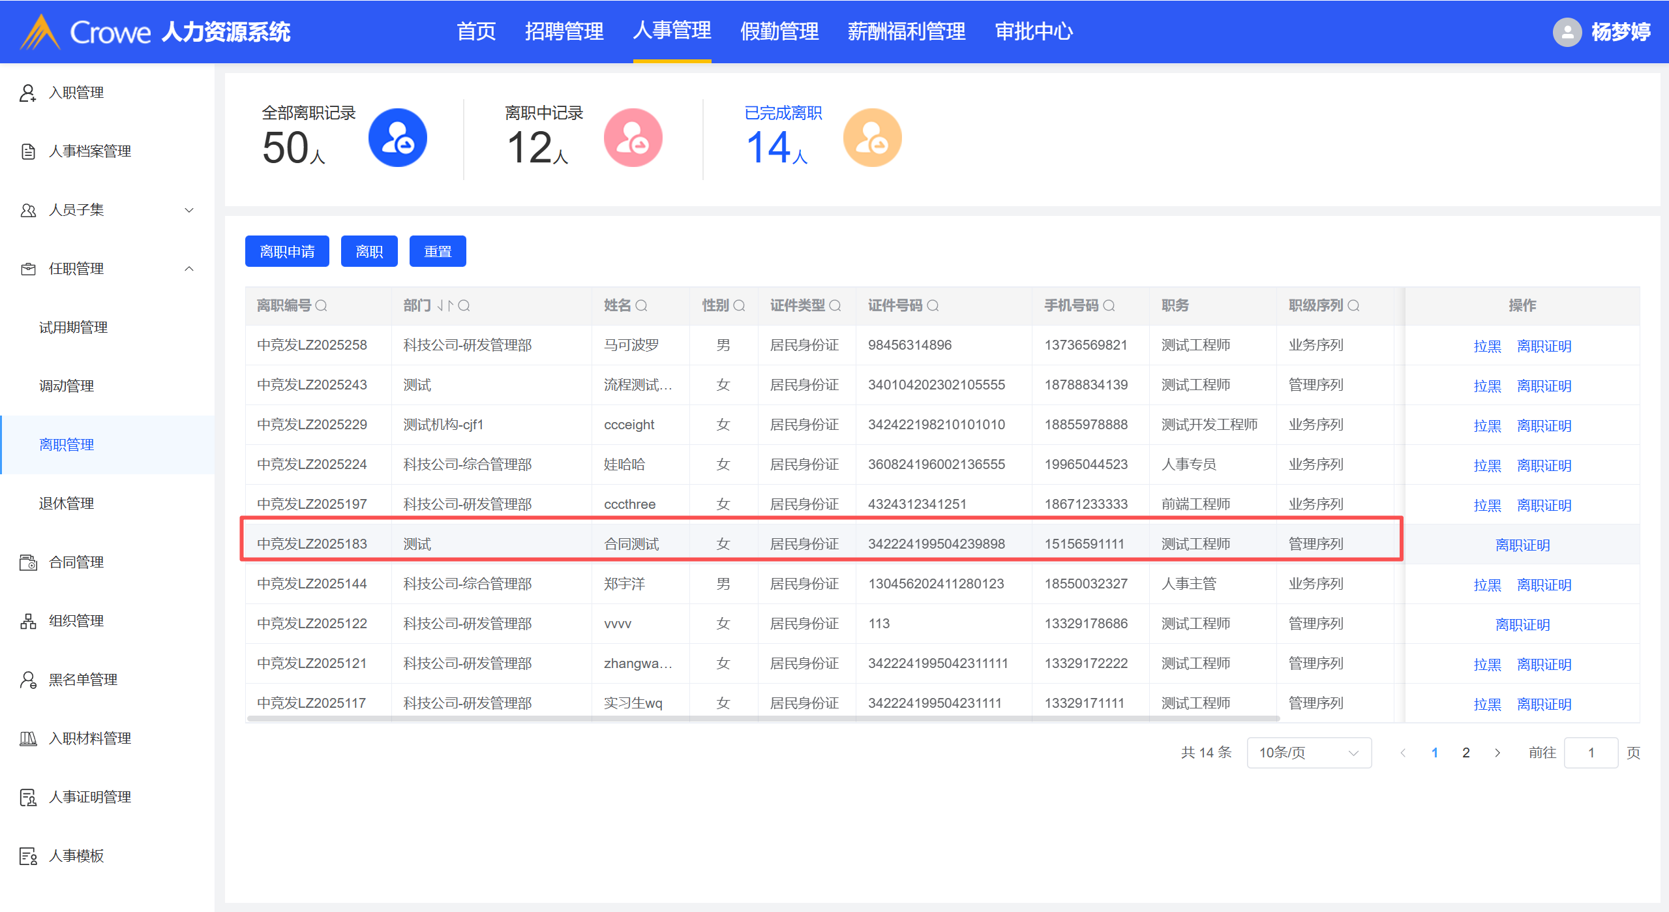1669x912 pixels.
Task: Click sort arrows icon in 部门 column
Action: pos(445,305)
